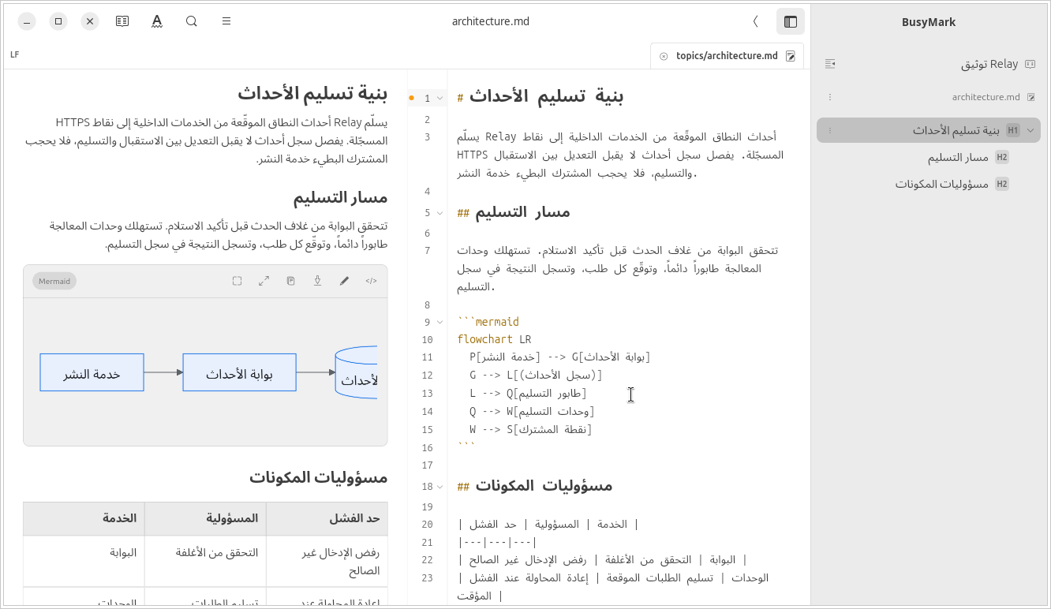Select the topics/architecture.md tab
Viewport: 1051px width, 609px height.
[727, 56]
